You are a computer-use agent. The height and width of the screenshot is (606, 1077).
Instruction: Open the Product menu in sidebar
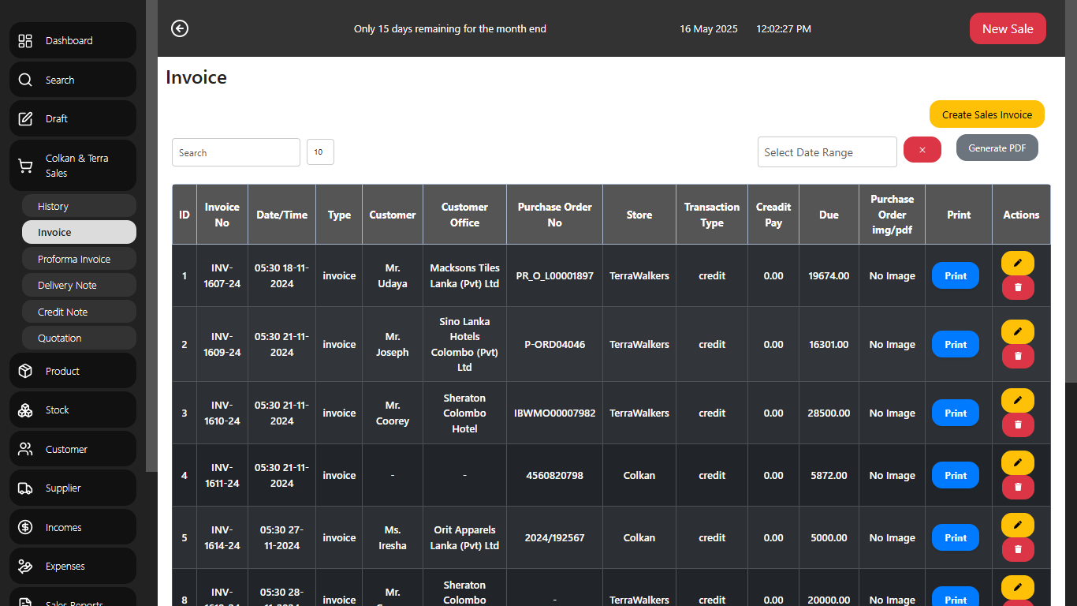point(73,371)
